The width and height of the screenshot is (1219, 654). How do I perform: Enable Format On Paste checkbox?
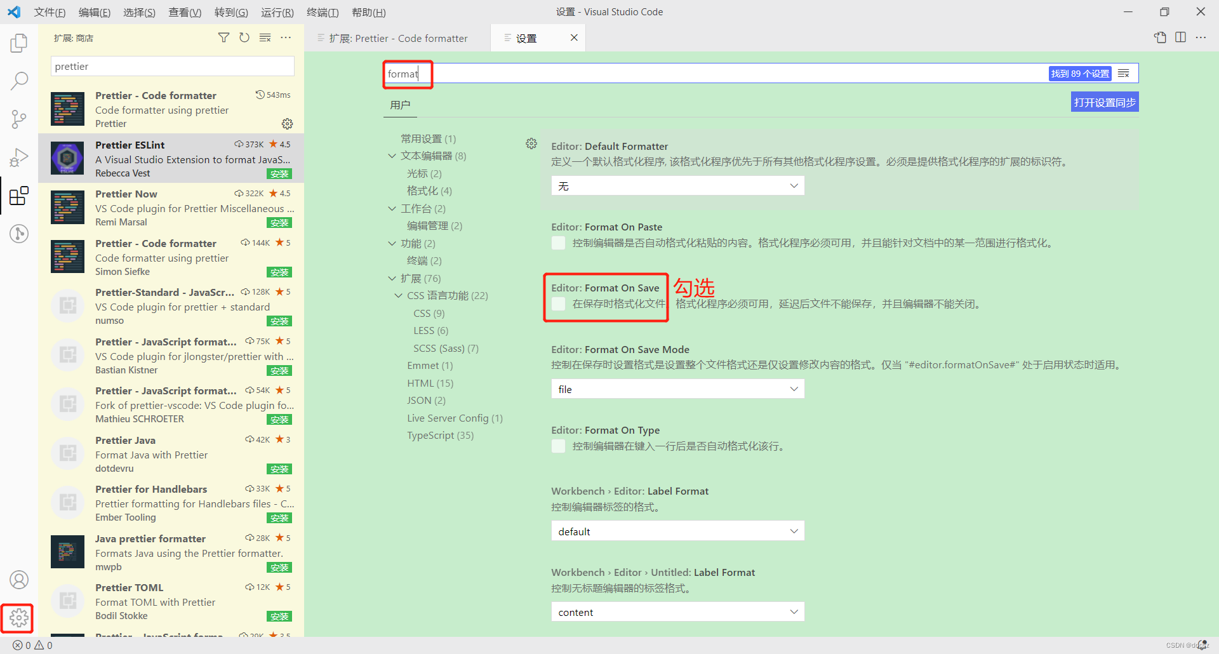559,243
